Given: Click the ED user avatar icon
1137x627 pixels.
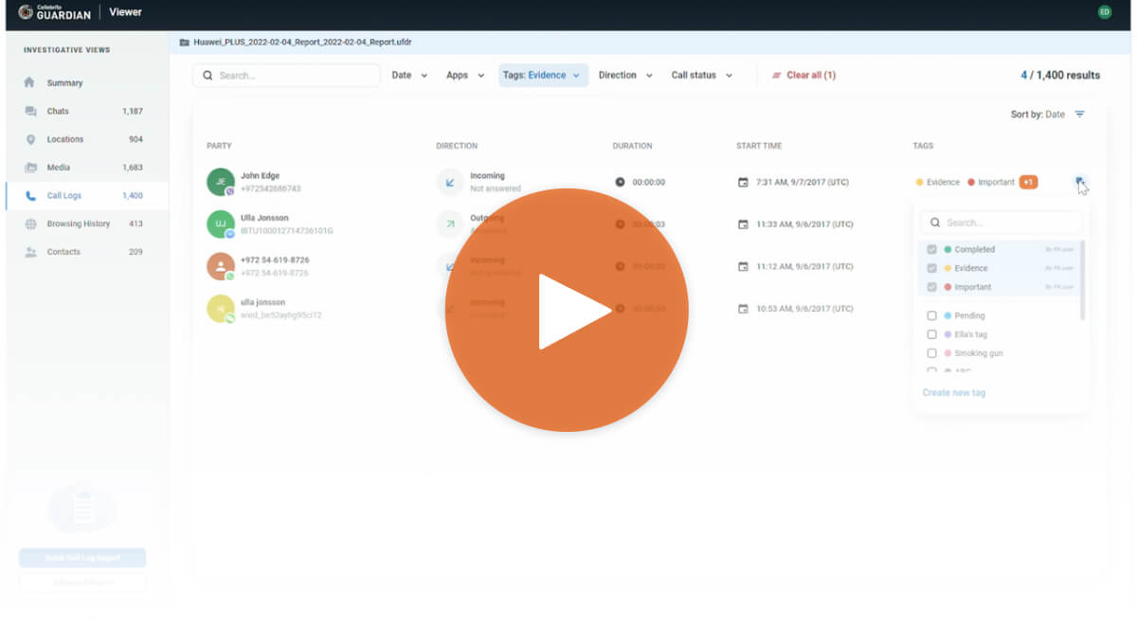Looking at the screenshot, I should pos(1104,12).
